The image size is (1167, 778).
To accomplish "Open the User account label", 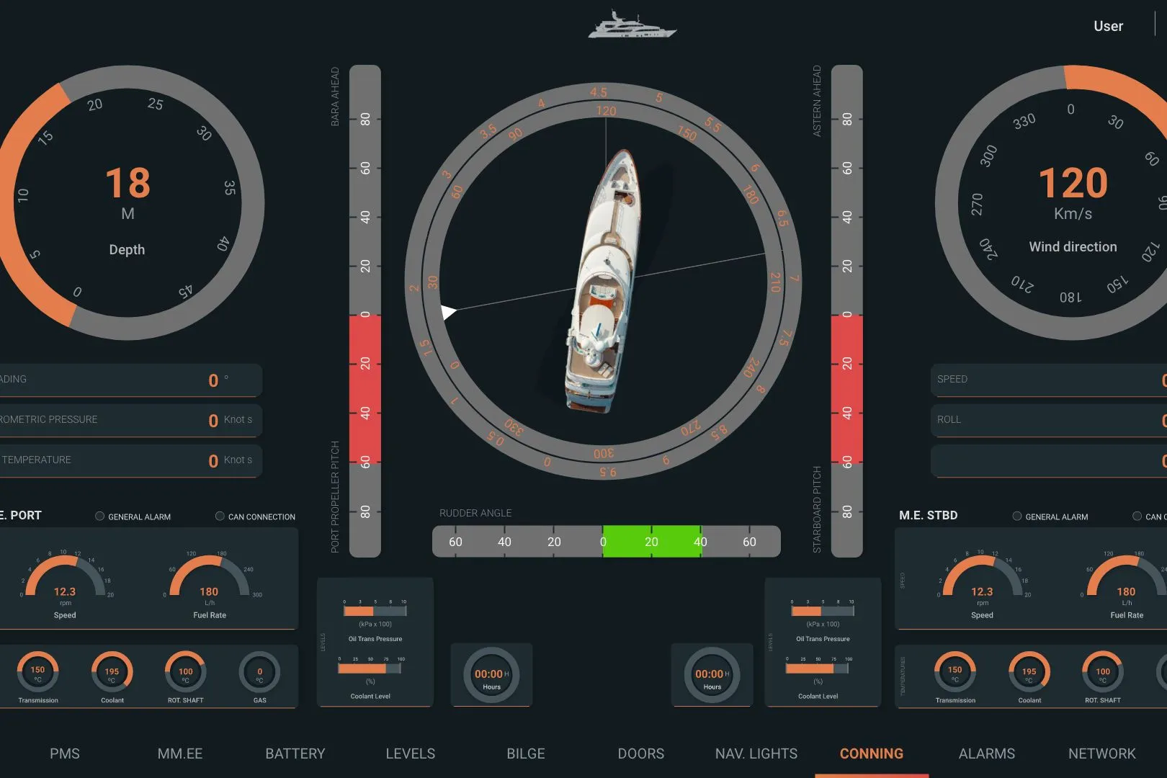I will [x=1108, y=26].
